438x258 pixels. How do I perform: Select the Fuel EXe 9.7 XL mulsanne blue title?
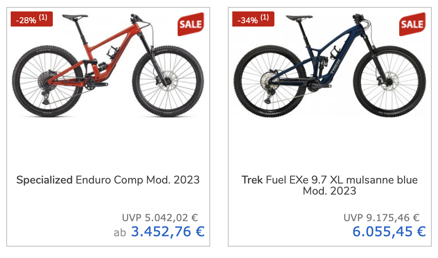[342, 180]
